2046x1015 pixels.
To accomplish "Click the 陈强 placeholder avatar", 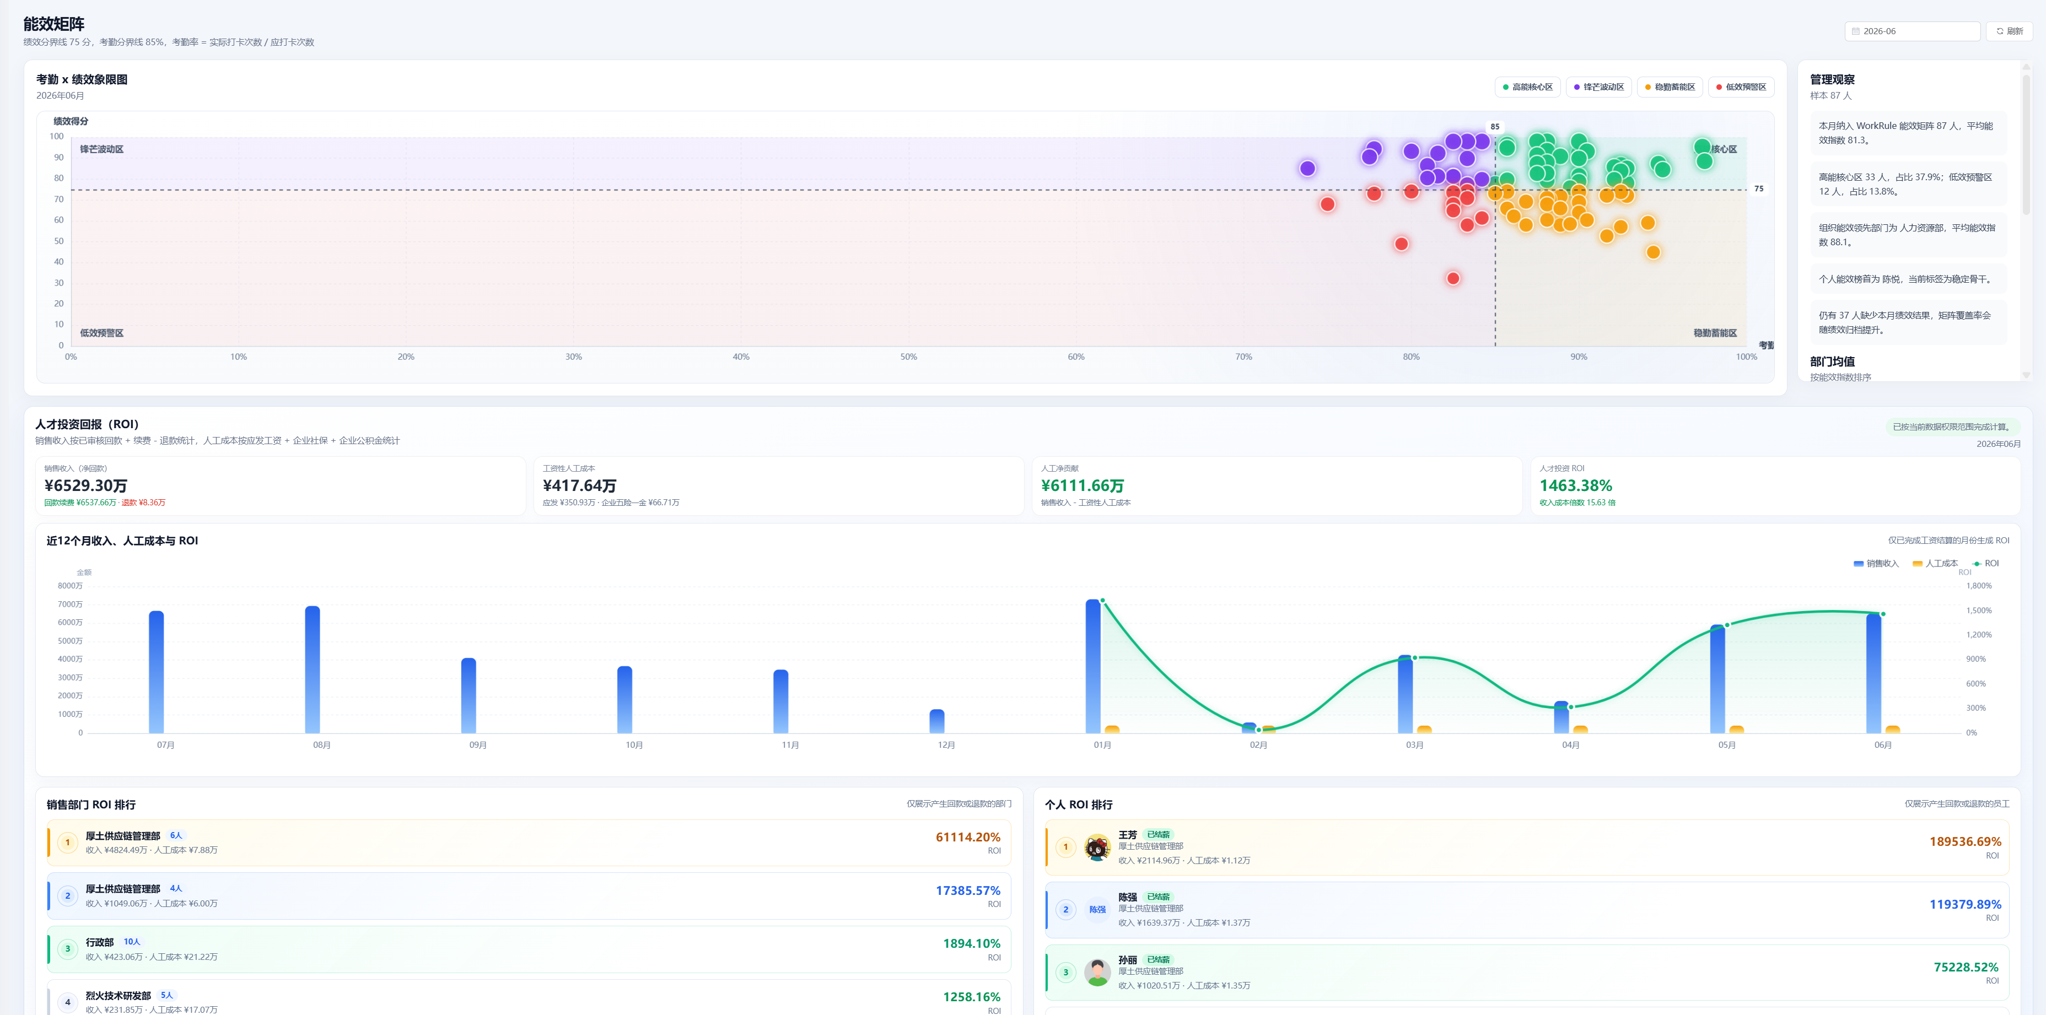I will (x=1097, y=910).
